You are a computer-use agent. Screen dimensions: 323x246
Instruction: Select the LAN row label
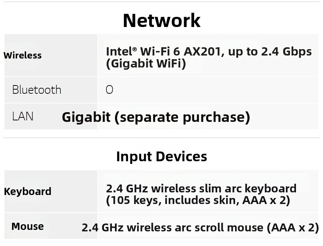click(23, 116)
